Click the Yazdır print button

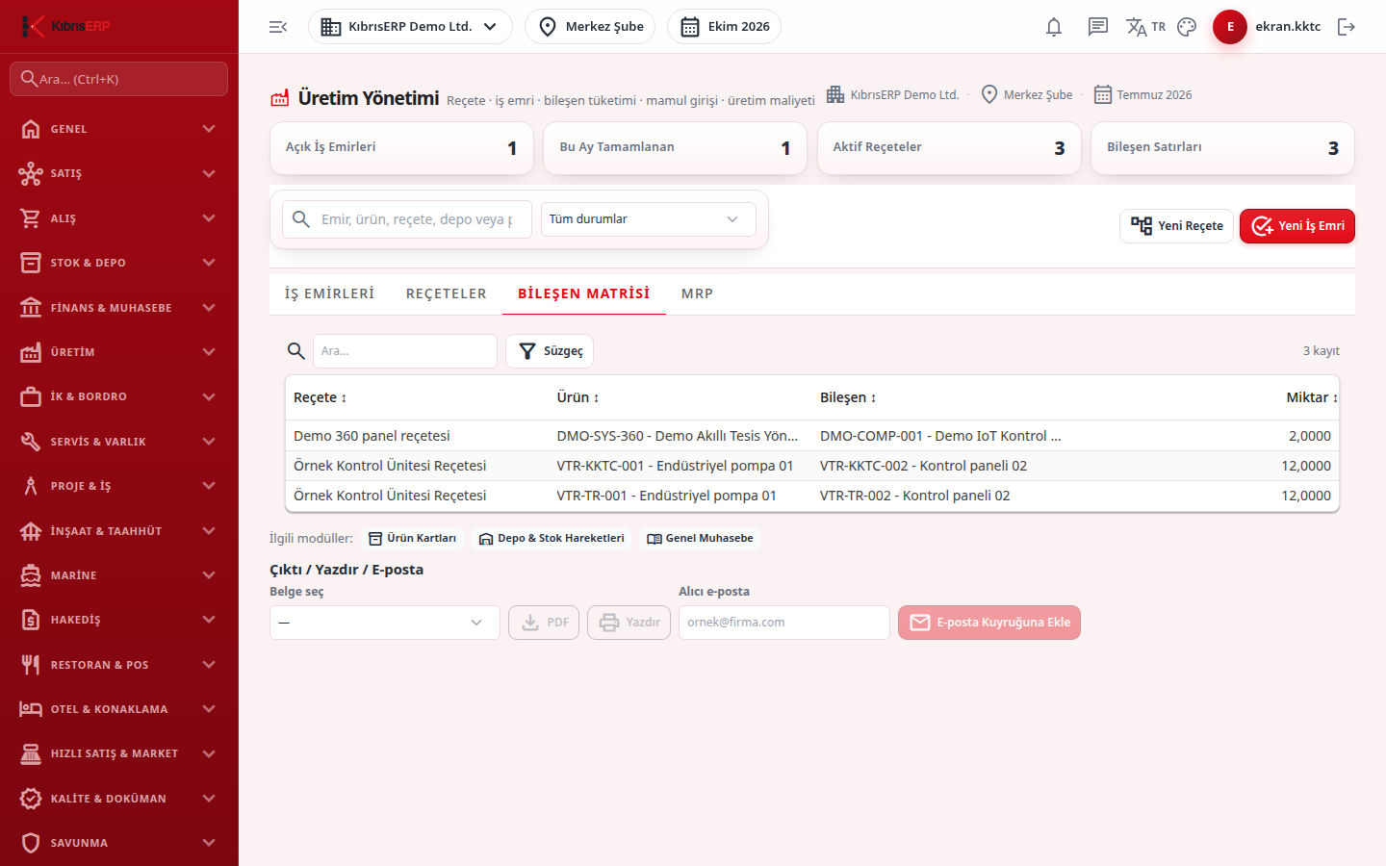(629, 623)
